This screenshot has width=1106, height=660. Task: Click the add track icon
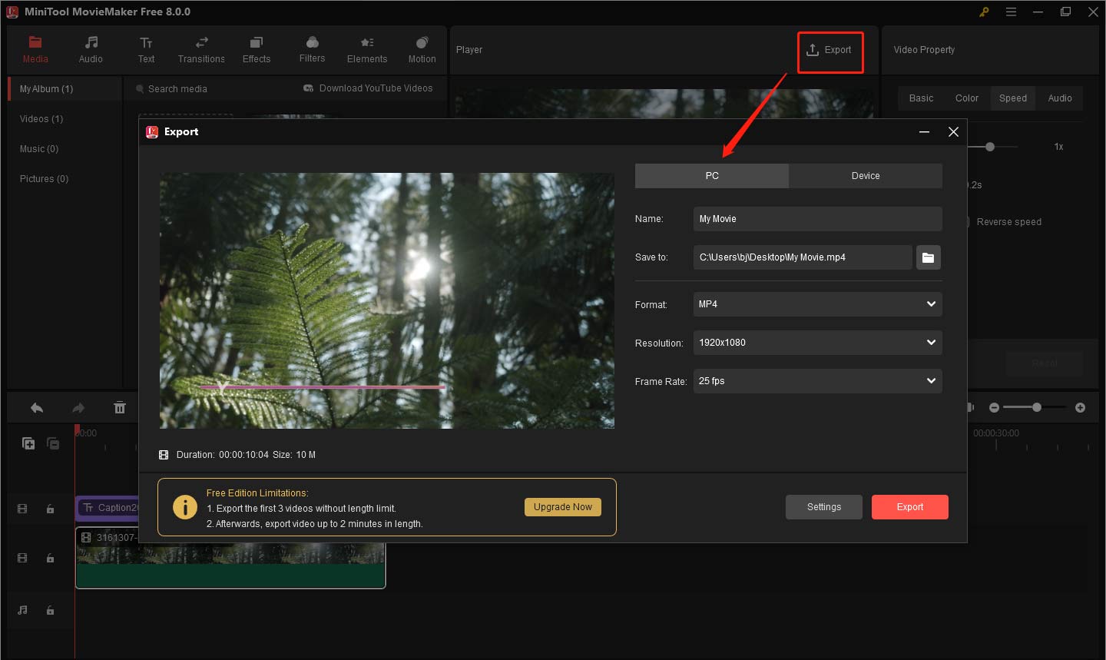[28, 443]
